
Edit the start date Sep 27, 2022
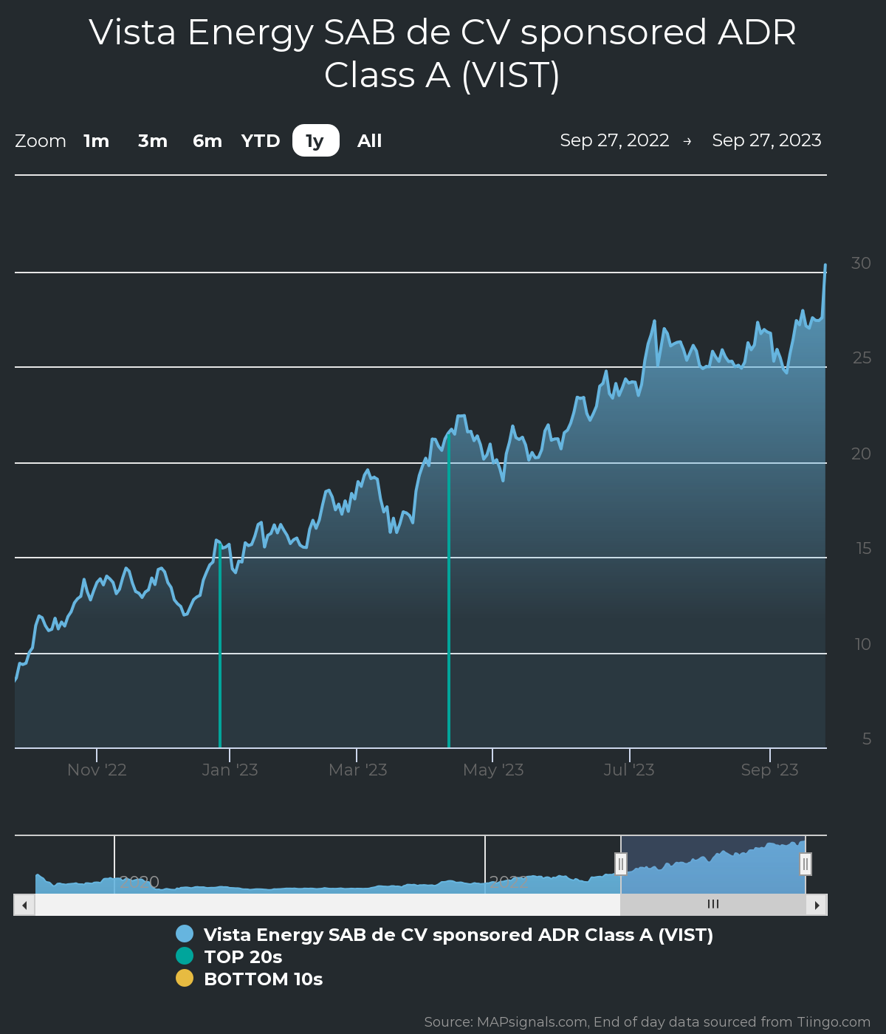(x=614, y=140)
